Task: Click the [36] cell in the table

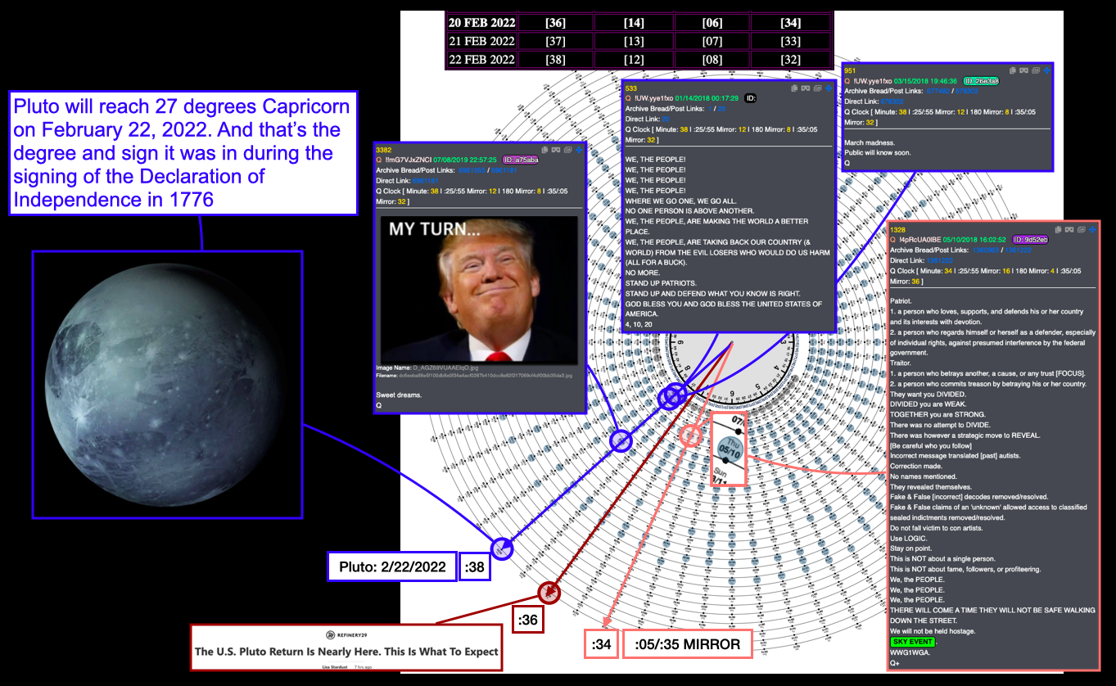Action: coord(555,23)
